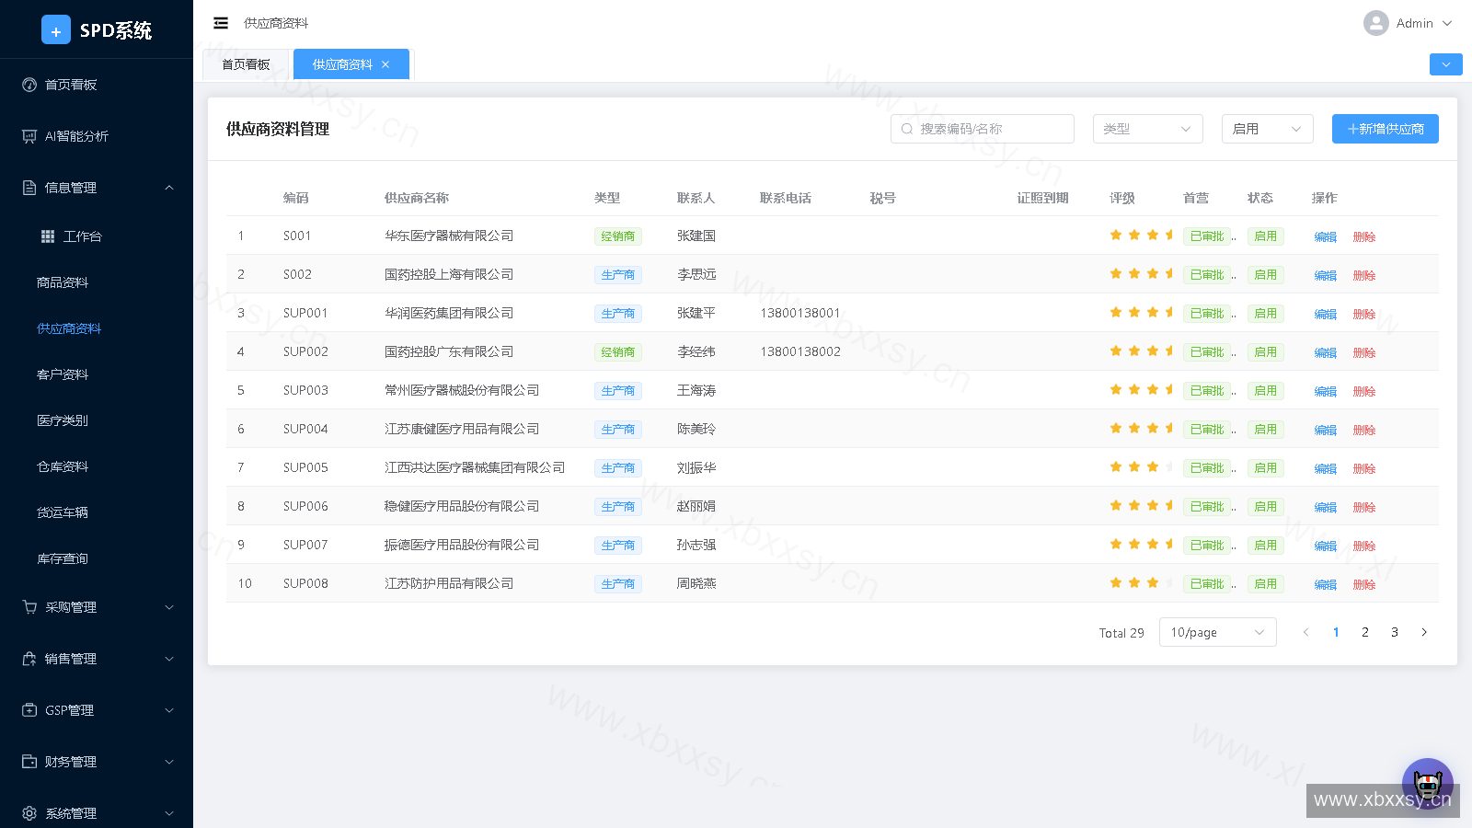Image resolution: width=1472 pixels, height=828 pixels.
Task: Click 编辑 for SUP005 江西洪达 row
Action: click(x=1325, y=468)
